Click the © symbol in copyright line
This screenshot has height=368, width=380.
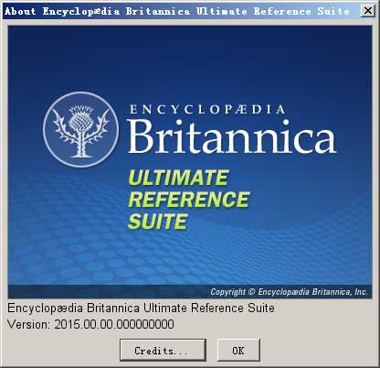tap(252, 292)
